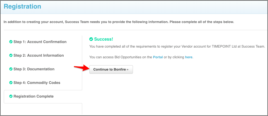Follow the "here" link to Bid Opportunities
This screenshot has width=268, height=116.
(x=189, y=57)
